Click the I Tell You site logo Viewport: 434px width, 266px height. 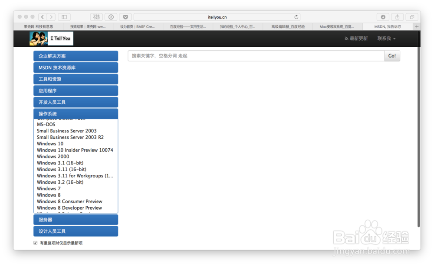point(52,38)
